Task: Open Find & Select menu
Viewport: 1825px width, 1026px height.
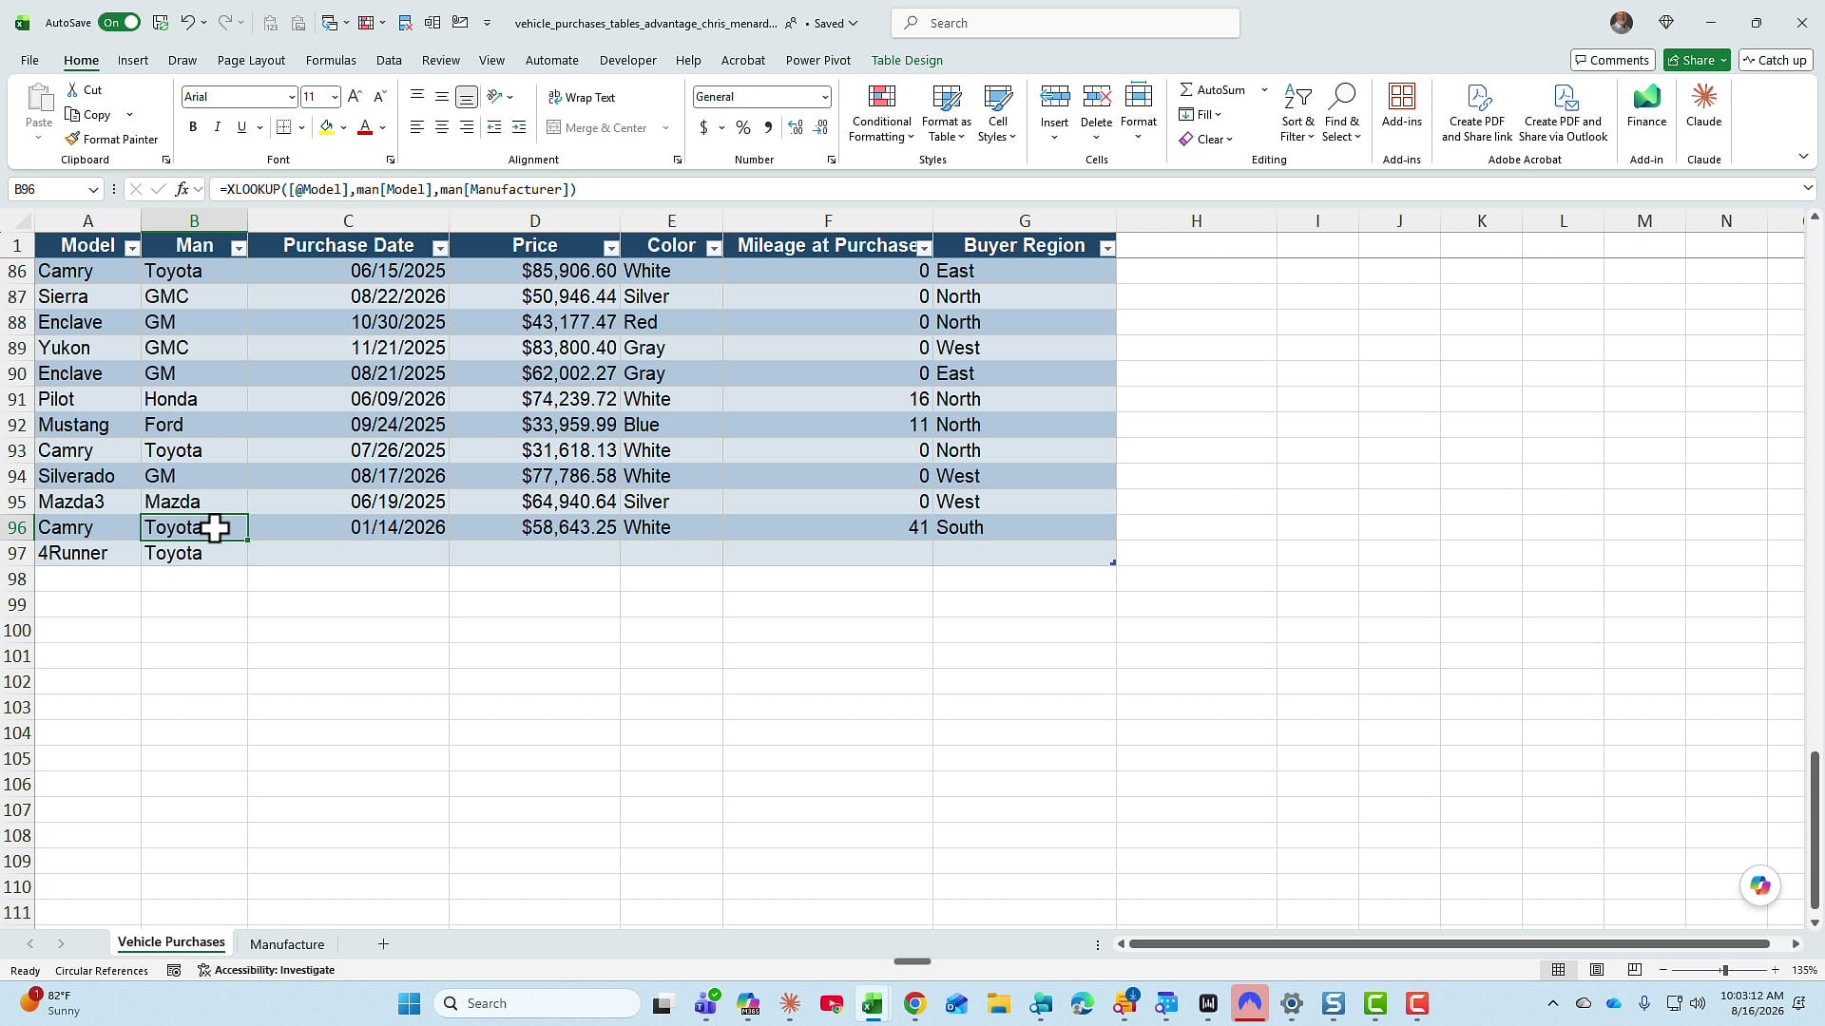Action: pos(1341,113)
